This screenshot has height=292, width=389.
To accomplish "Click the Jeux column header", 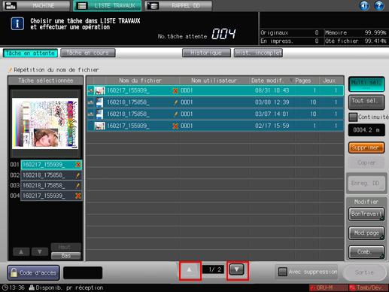I will pyautogui.click(x=330, y=81).
